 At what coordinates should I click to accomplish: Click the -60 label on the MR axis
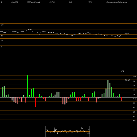[x=134, y=112]
